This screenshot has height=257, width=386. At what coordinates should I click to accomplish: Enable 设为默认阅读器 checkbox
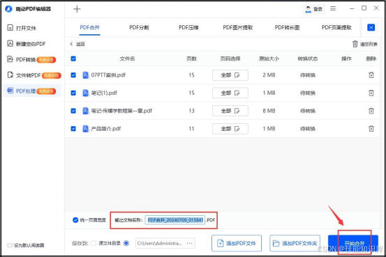coord(10,245)
